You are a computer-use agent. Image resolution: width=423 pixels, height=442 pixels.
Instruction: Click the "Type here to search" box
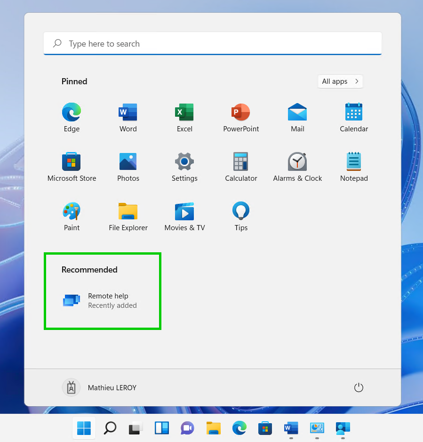tap(213, 43)
